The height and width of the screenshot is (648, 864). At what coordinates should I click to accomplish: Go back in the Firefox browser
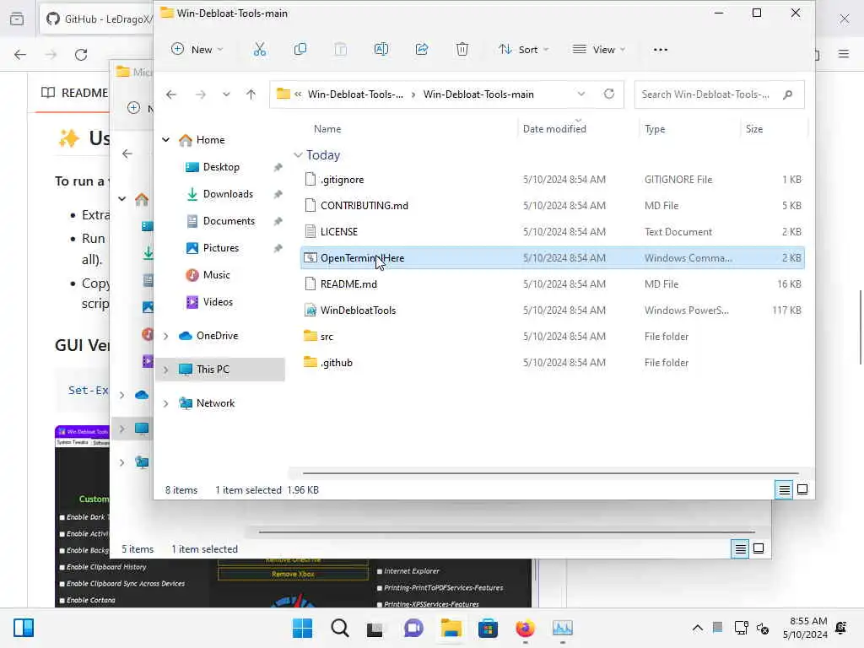coord(20,55)
